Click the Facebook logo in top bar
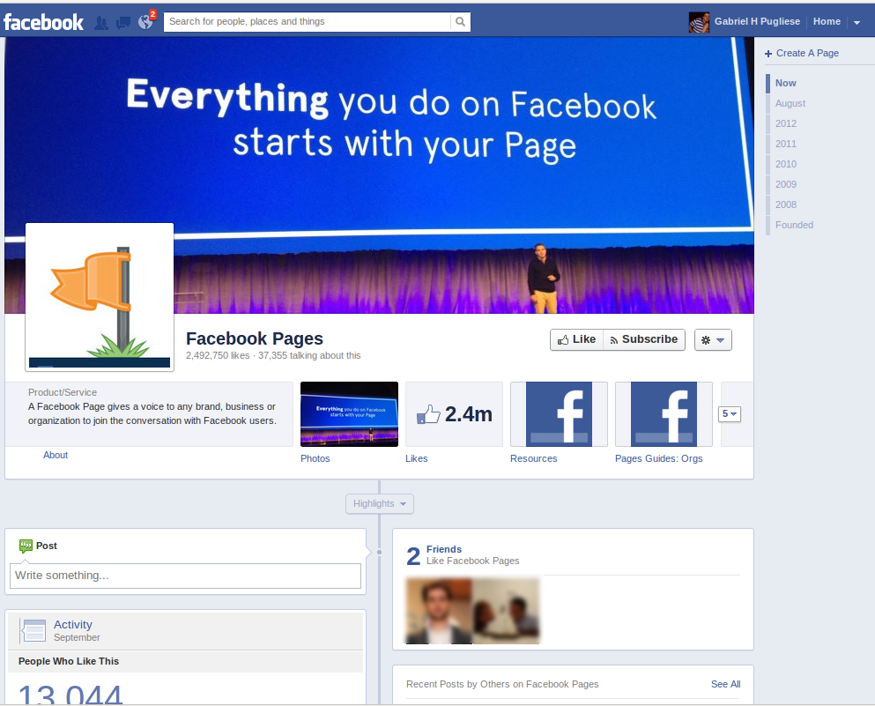 [x=43, y=22]
